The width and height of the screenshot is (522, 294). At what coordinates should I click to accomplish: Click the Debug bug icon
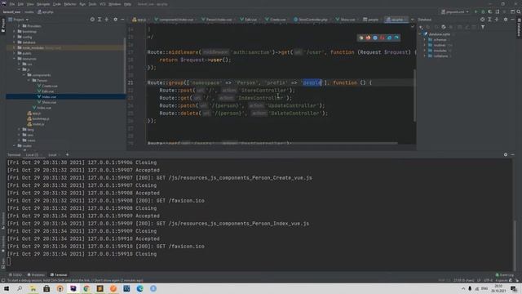(483, 12)
